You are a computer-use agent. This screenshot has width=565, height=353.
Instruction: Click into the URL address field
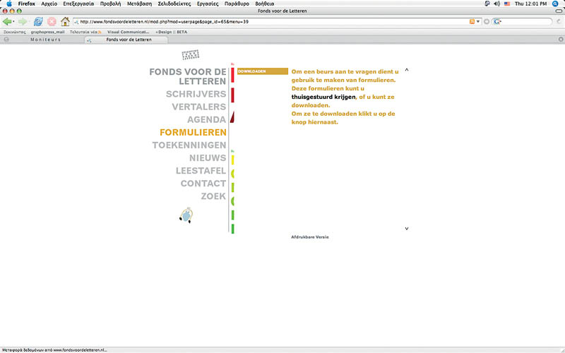272,22
